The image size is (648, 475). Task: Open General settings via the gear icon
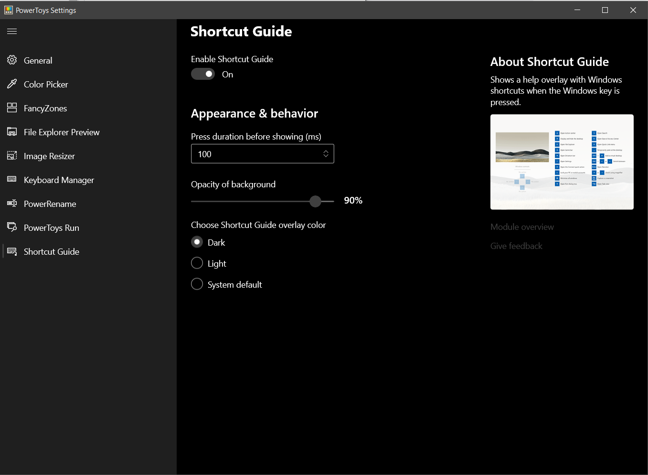tap(12, 60)
